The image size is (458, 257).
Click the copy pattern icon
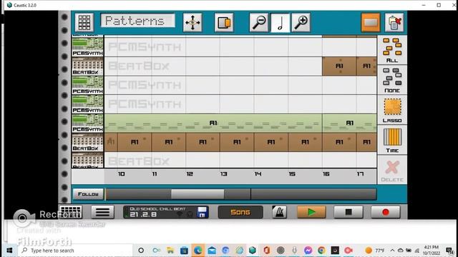coord(224,22)
